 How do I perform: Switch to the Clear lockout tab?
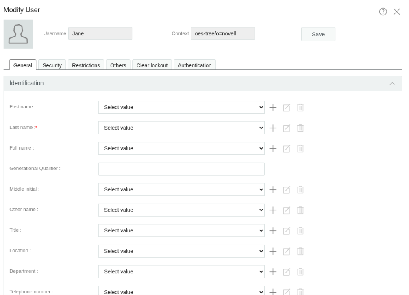coord(152,64)
